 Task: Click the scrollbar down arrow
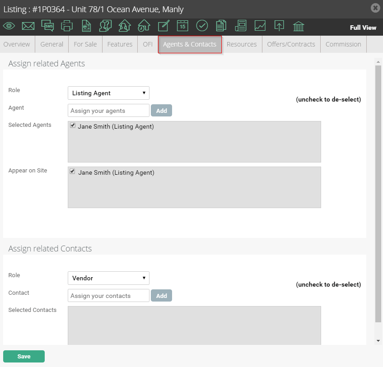coord(378,341)
